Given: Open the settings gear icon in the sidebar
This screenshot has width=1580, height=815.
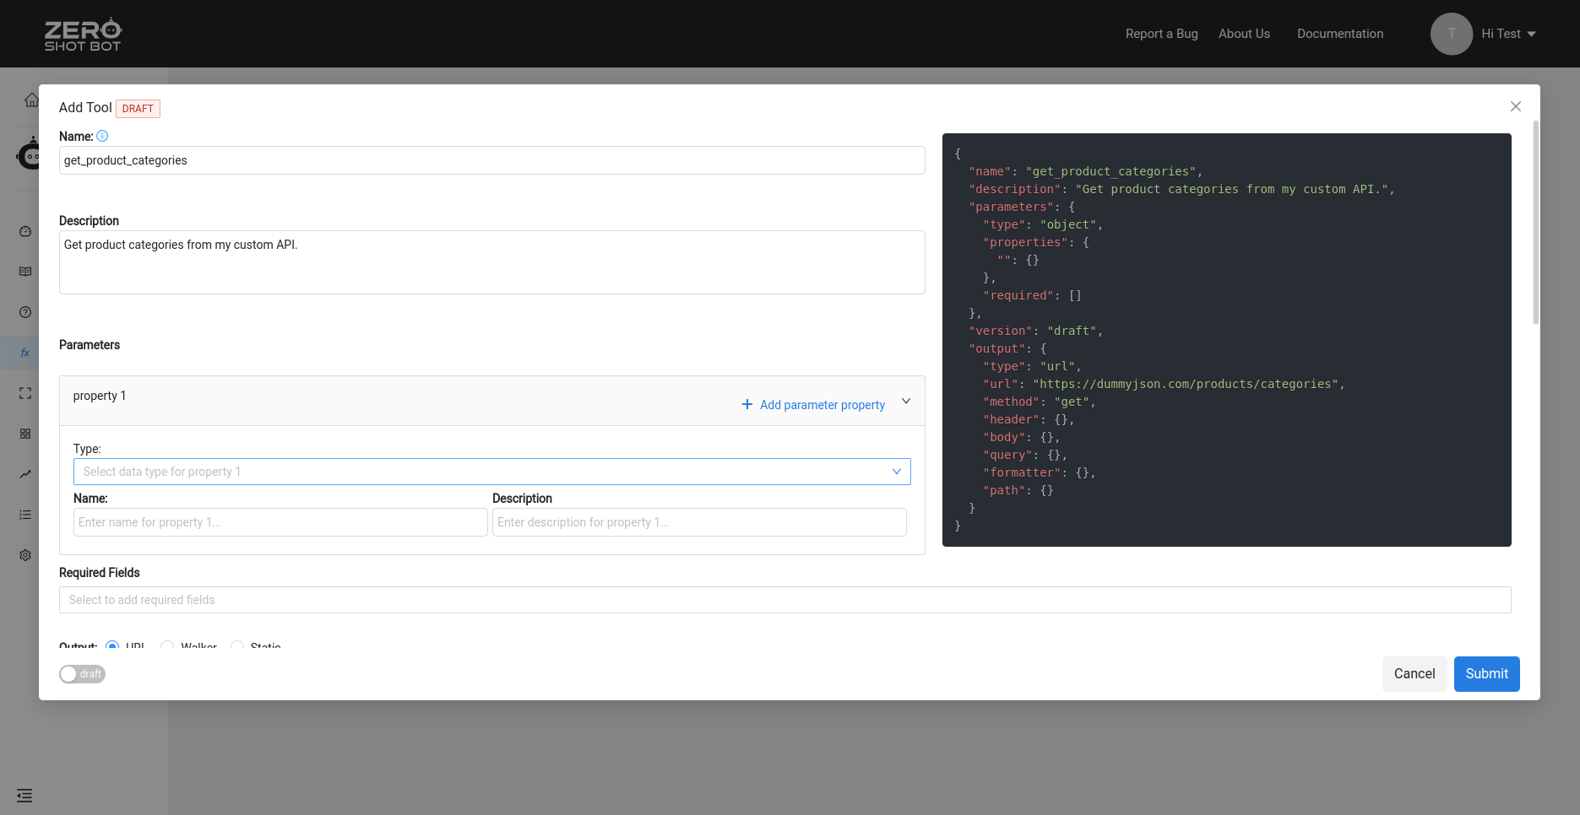Looking at the screenshot, I should click(x=25, y=555).
